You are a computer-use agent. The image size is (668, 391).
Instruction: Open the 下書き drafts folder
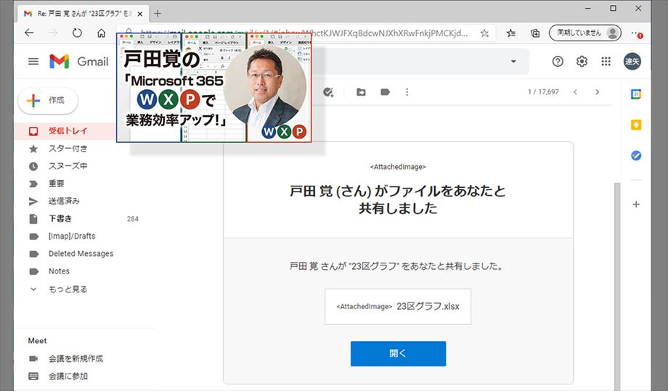60,218
